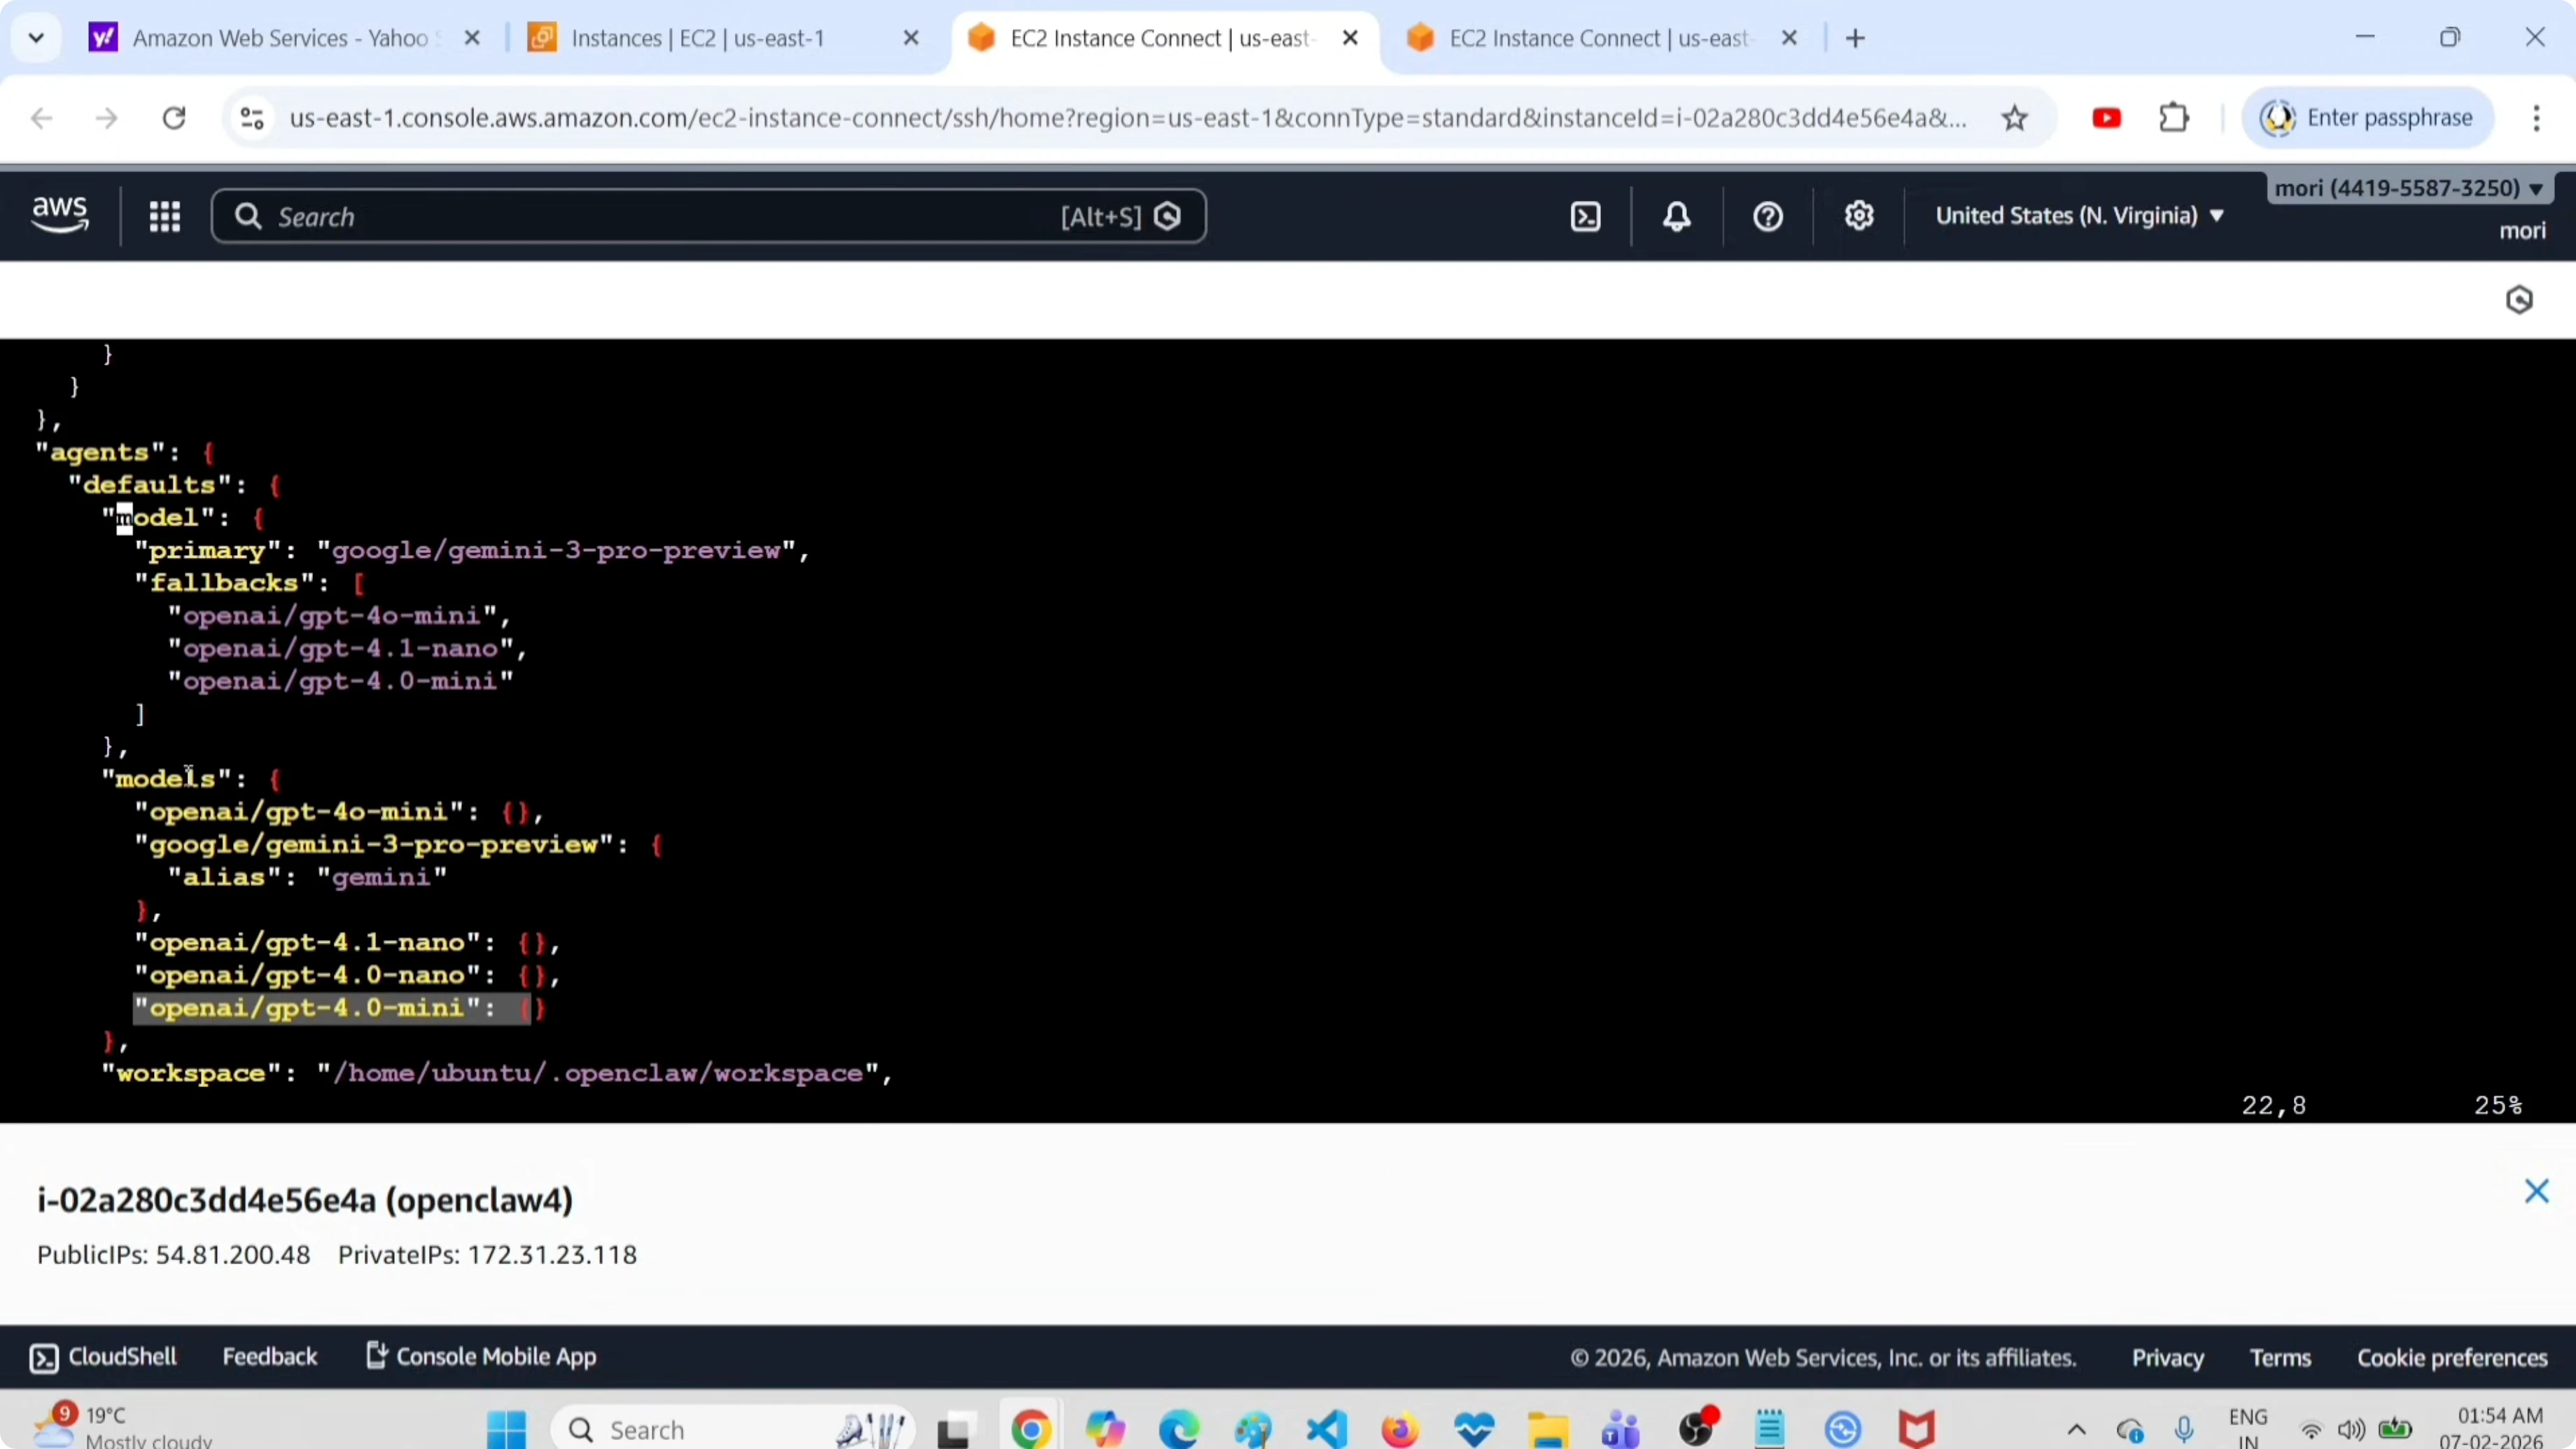The width and height of the screenshot is (2576, 1449).
Task: Click the AWS logo home icon
Action: pos(60,215)
